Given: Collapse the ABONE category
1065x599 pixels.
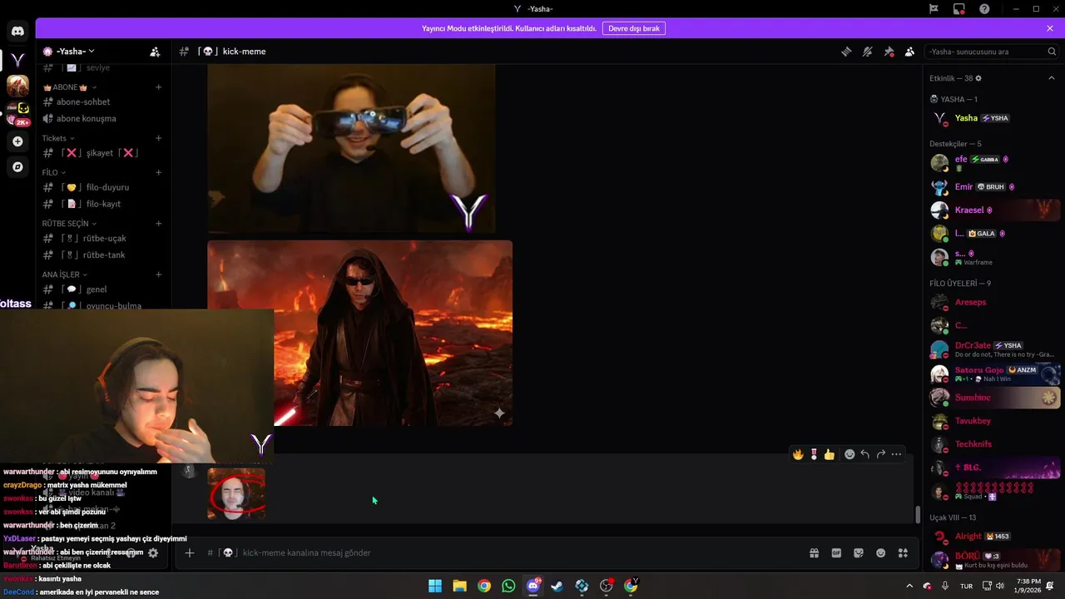Looking at the screenshot, I should pos(70,87).
